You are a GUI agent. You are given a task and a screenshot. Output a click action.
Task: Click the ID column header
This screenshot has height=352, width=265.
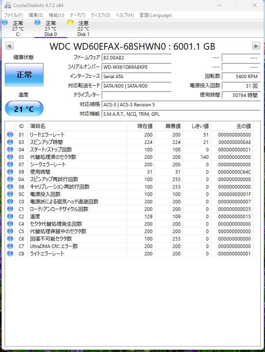point(21,126)
